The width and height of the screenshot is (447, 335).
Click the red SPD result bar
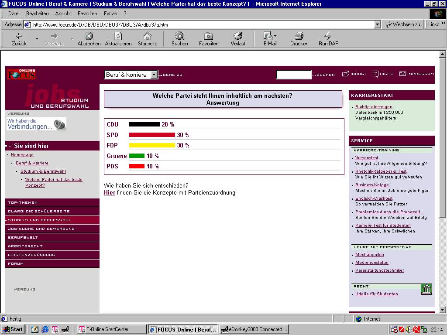(152, 135)
